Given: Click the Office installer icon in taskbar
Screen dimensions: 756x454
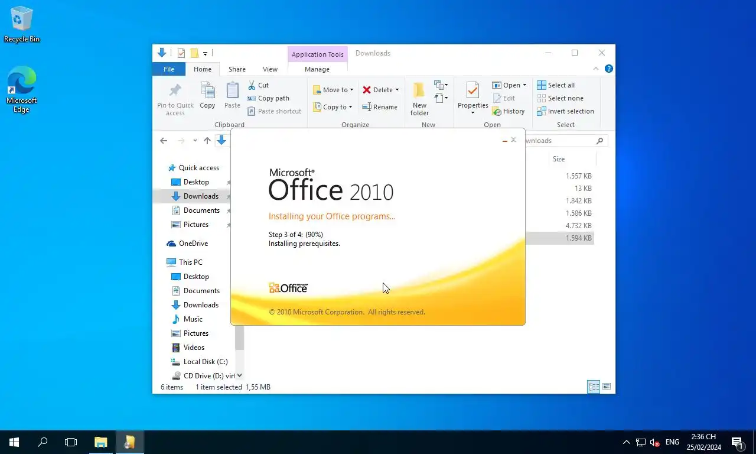Looking at the screenshot, I should tap(129, 442).
